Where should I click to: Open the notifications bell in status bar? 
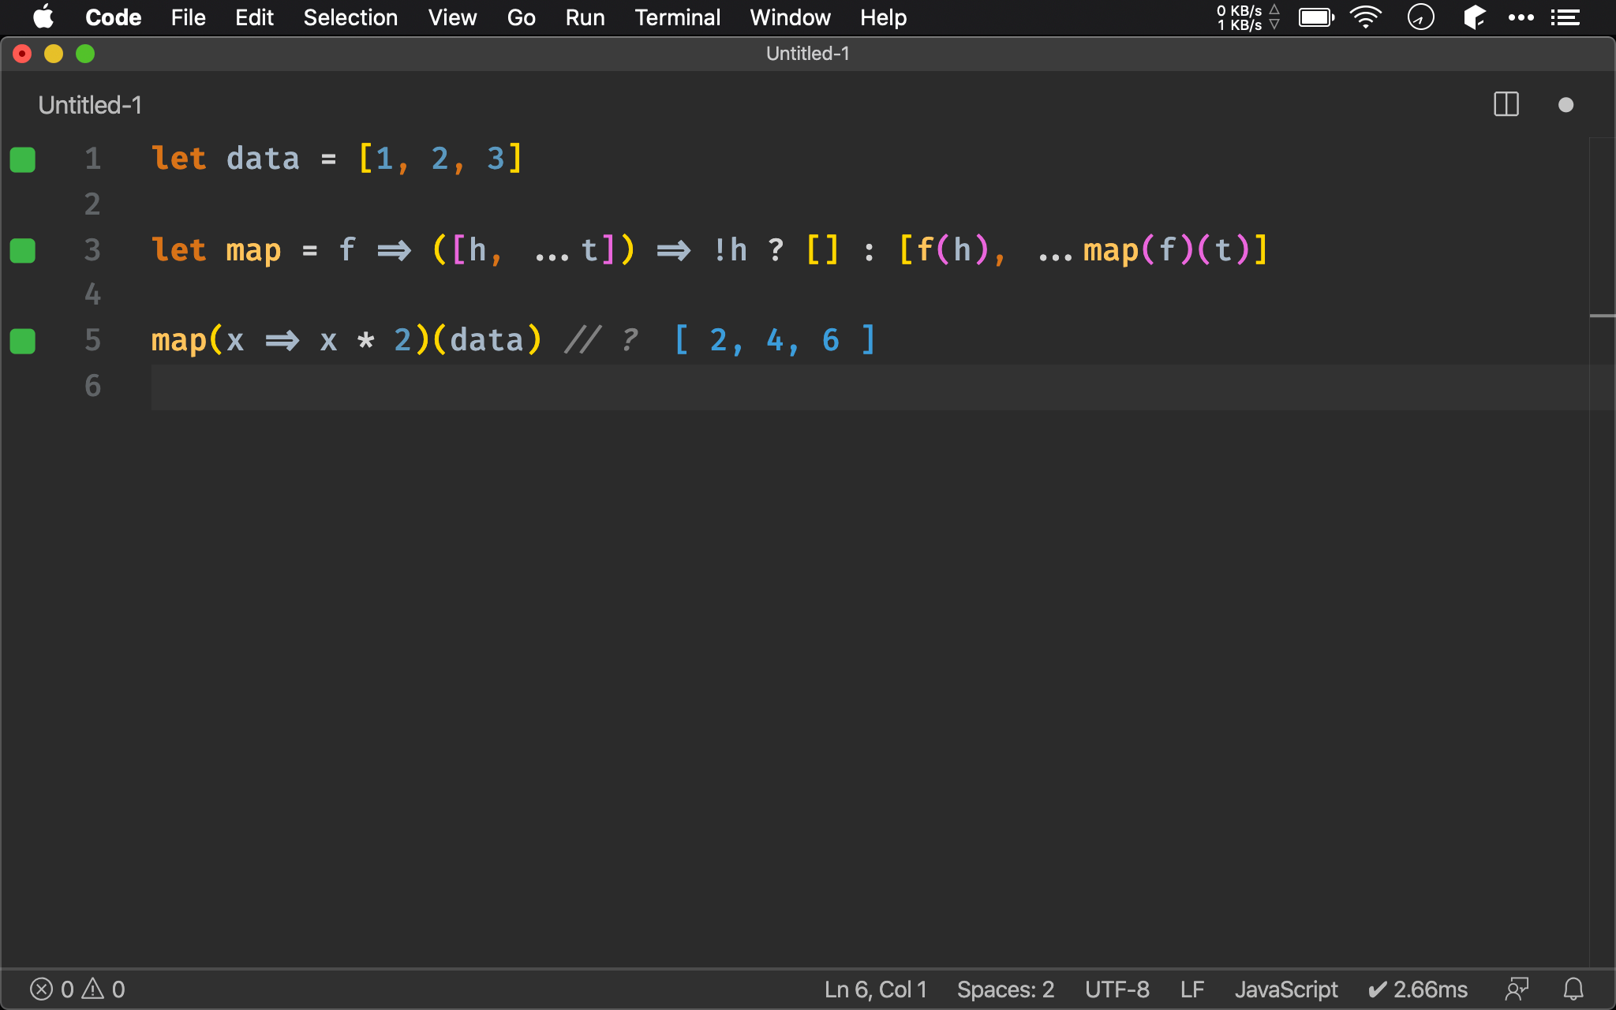point(1573,989)
